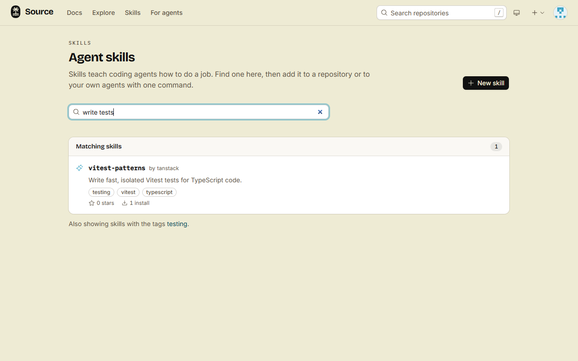Screen dimensions: 578x361
Task: Create a skill with New skill button
Action: click(x=486, y=83)
